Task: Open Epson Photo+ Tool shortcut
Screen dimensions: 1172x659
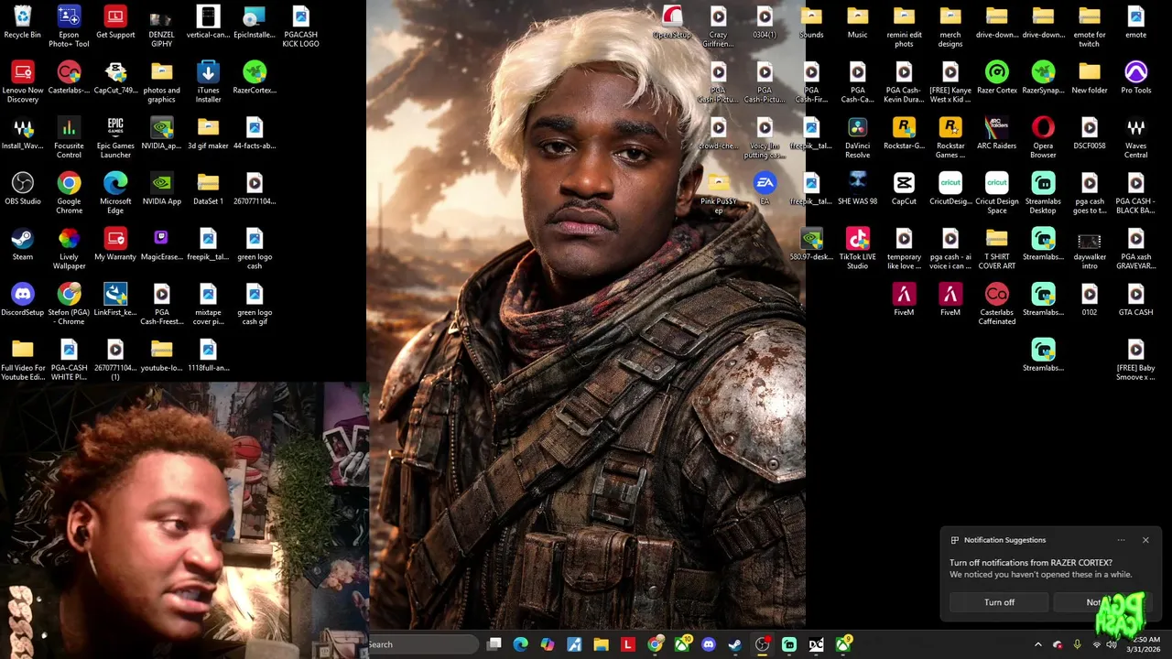Action: pyautogui.click(x=69, y=27)
